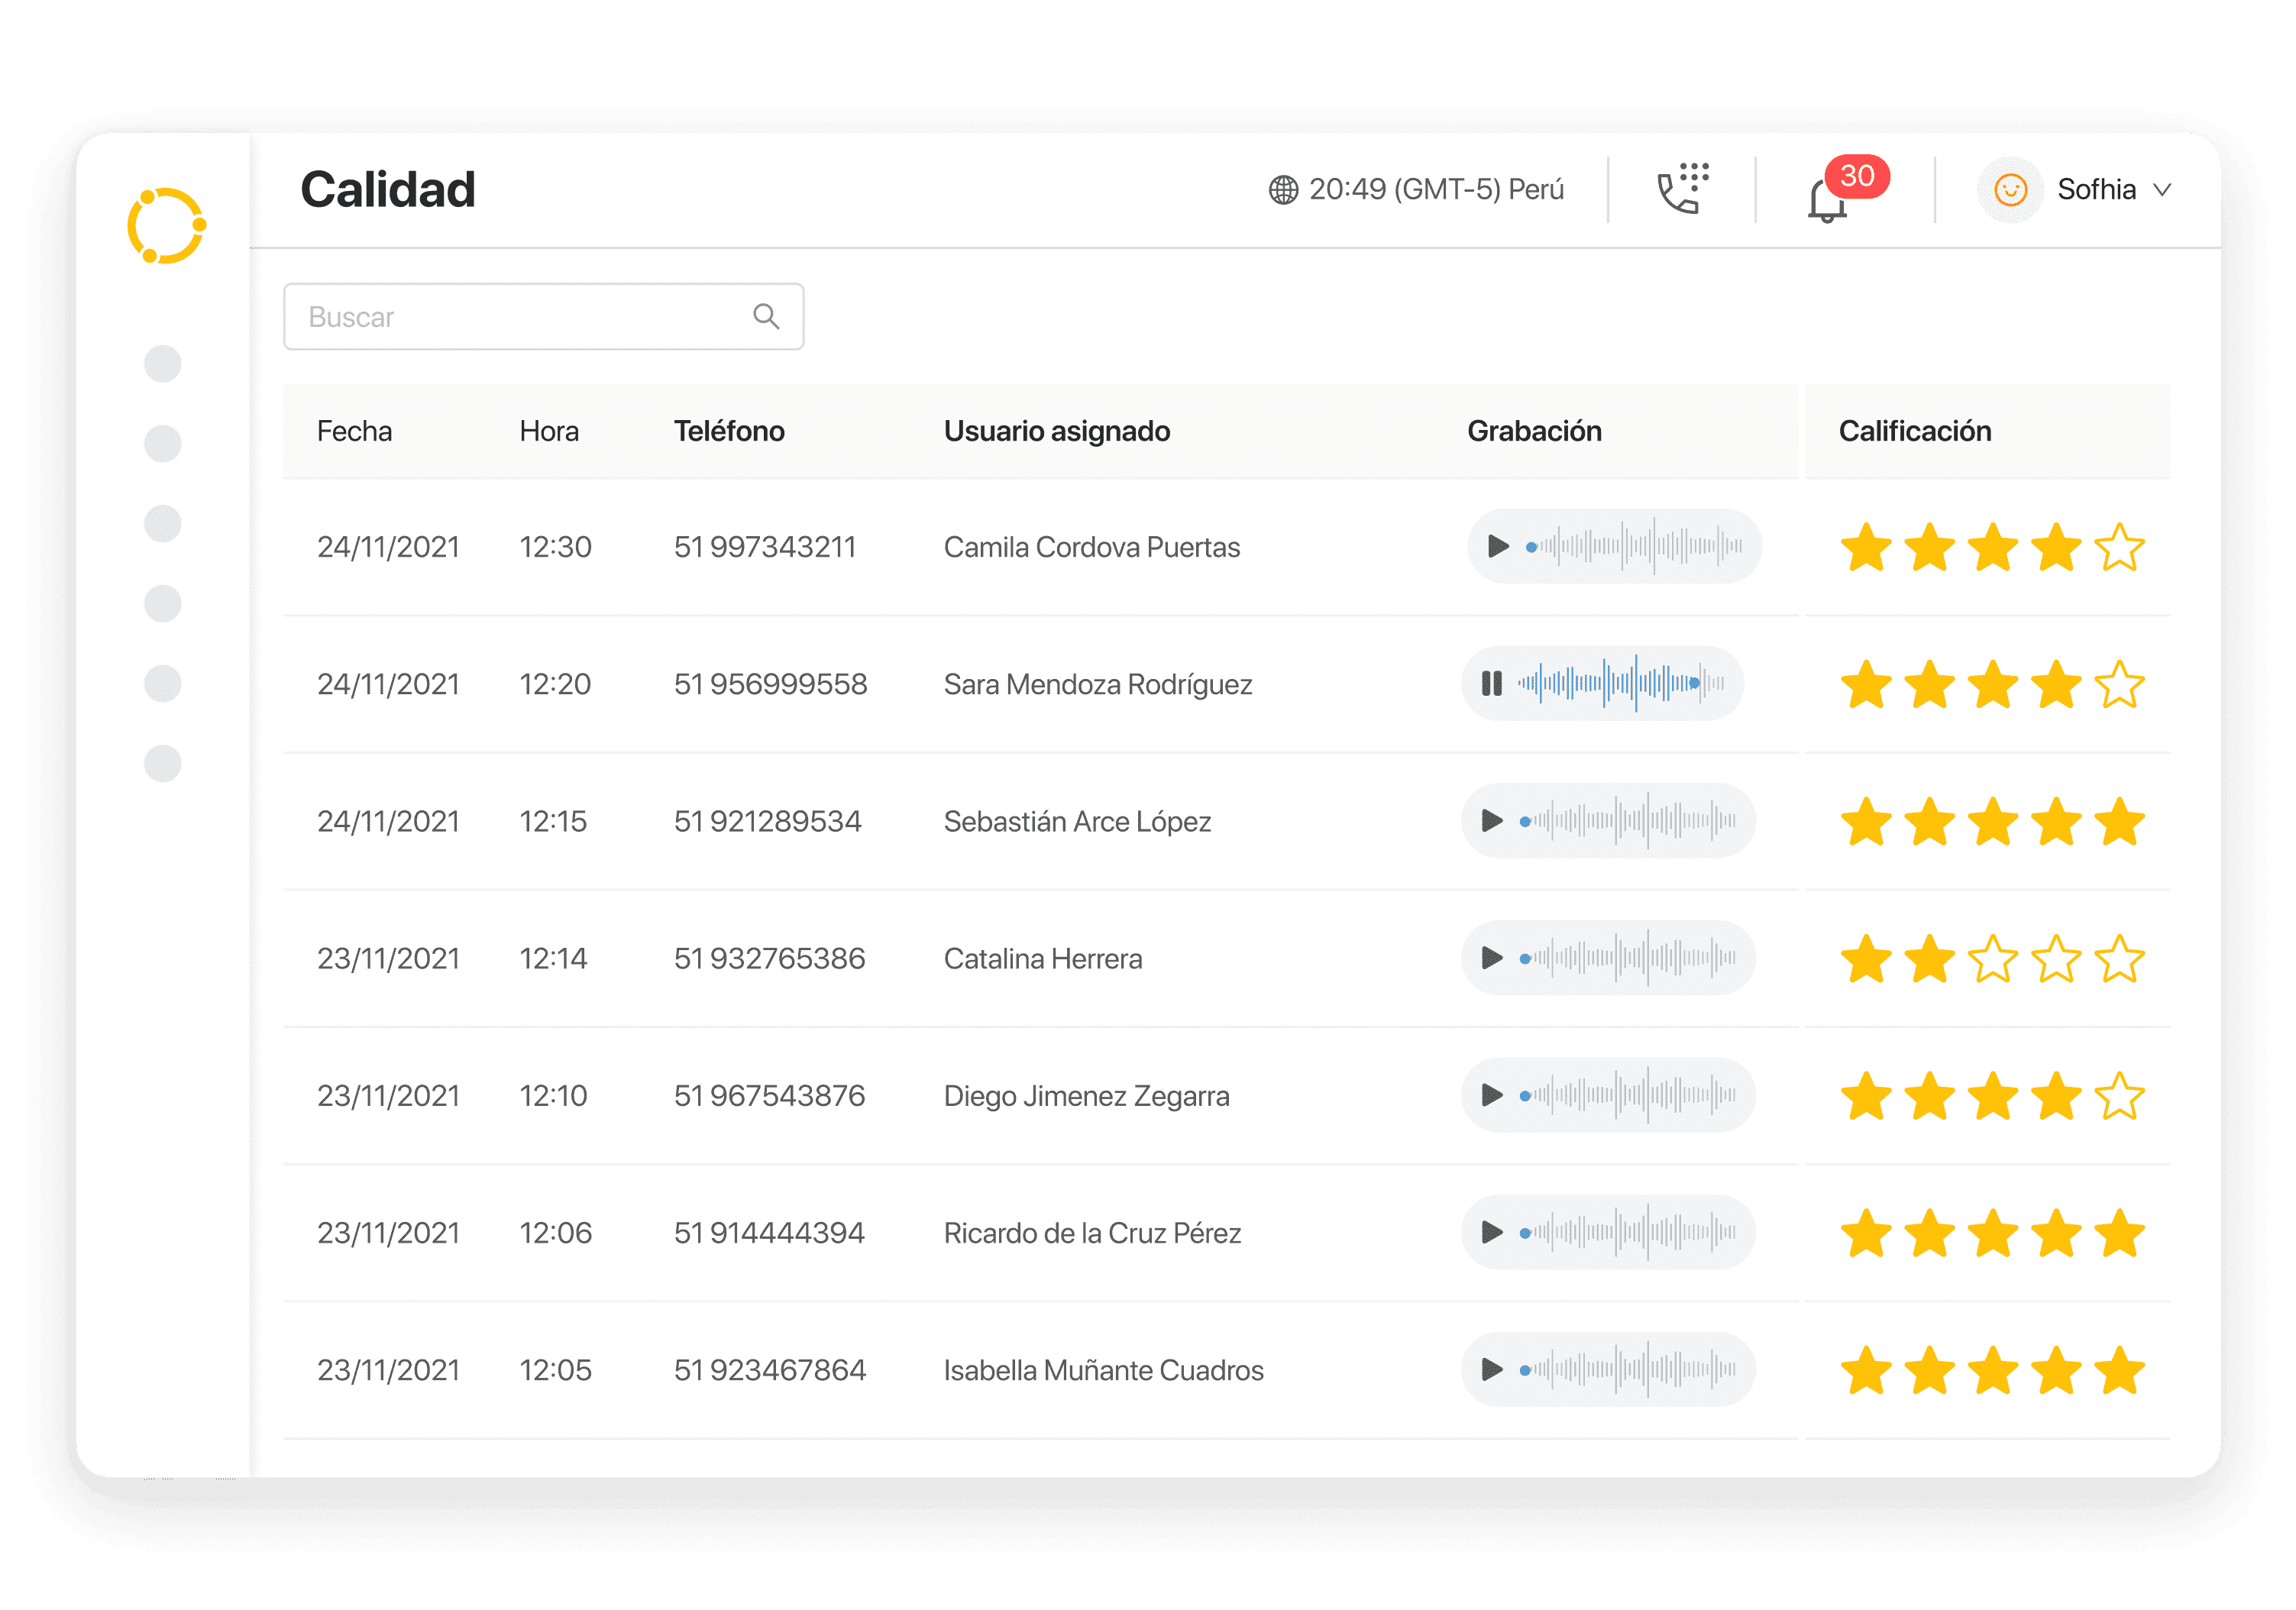Click third star for Sara Mendoza Rodríguez

[1992, 684]
